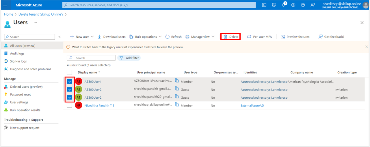The image size is (370, 147).
Task: Open the AZ500User1 user link
Action: click(x=93, y=82)
